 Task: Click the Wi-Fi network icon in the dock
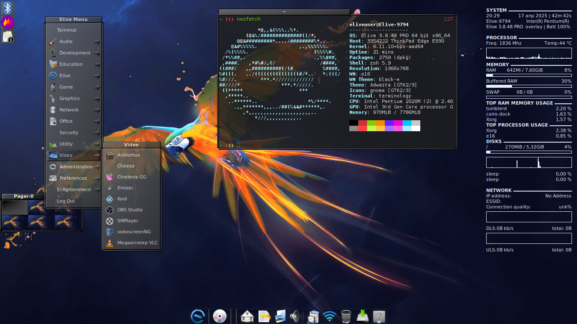tap(329, 316)
